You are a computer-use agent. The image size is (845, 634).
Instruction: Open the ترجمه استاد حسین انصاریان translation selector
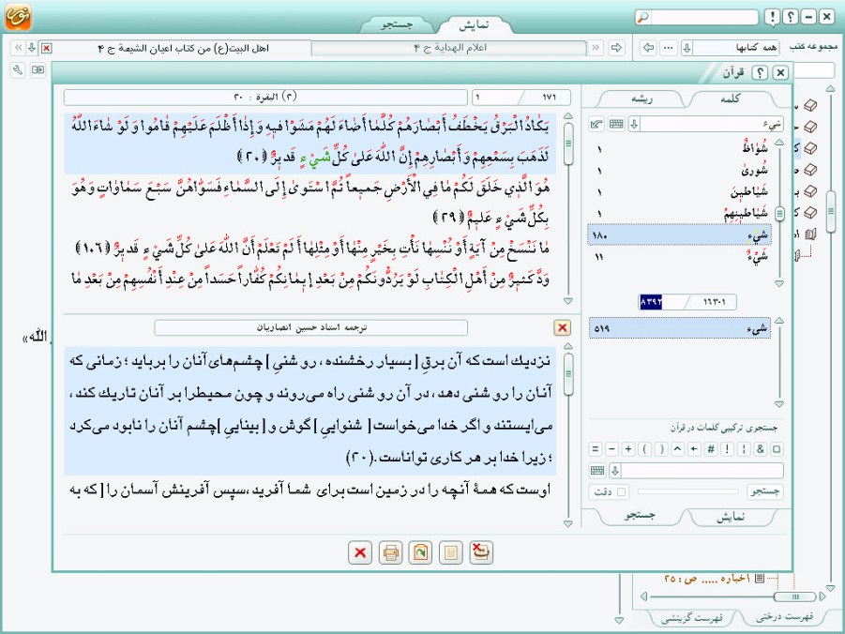(311, 327)
